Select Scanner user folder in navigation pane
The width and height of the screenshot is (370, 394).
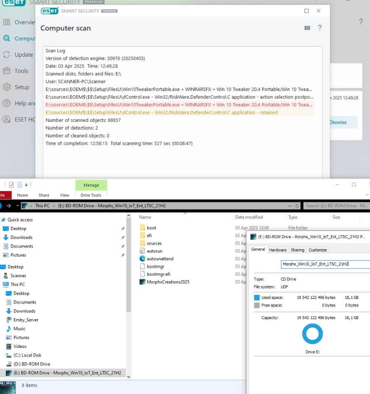pos(18,276)
